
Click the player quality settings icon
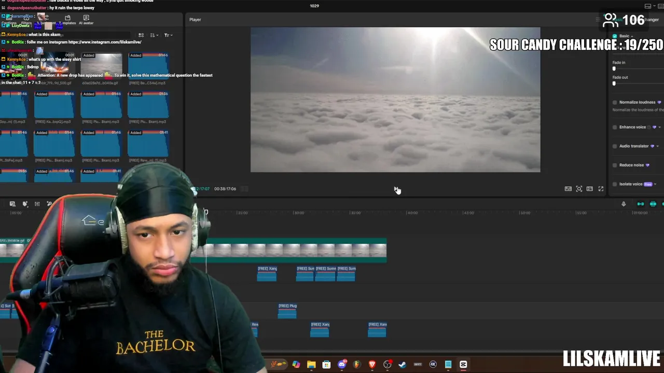568,189
